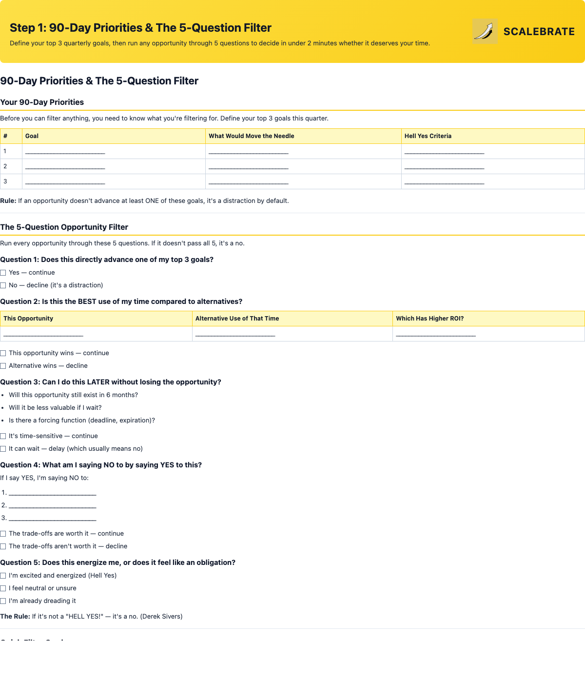Click the 'Question 3' heading about doing this LATER
The height and width of the screenshot is (683, 585).
point(111,382)
